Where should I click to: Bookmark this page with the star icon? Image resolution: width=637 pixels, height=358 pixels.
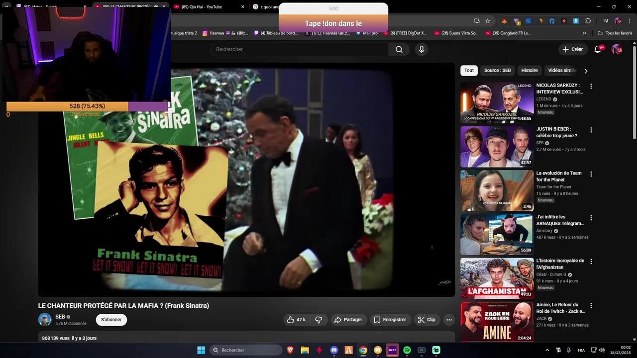[x=488, y=21]
